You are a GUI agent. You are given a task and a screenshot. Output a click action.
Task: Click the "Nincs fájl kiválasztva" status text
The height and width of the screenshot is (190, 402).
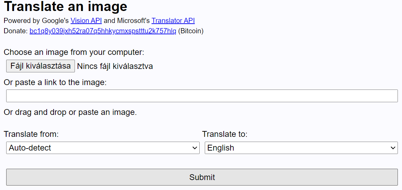[x=115, y=66]
